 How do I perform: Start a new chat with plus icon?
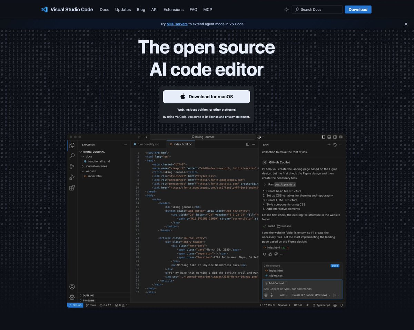pos(329,145)
